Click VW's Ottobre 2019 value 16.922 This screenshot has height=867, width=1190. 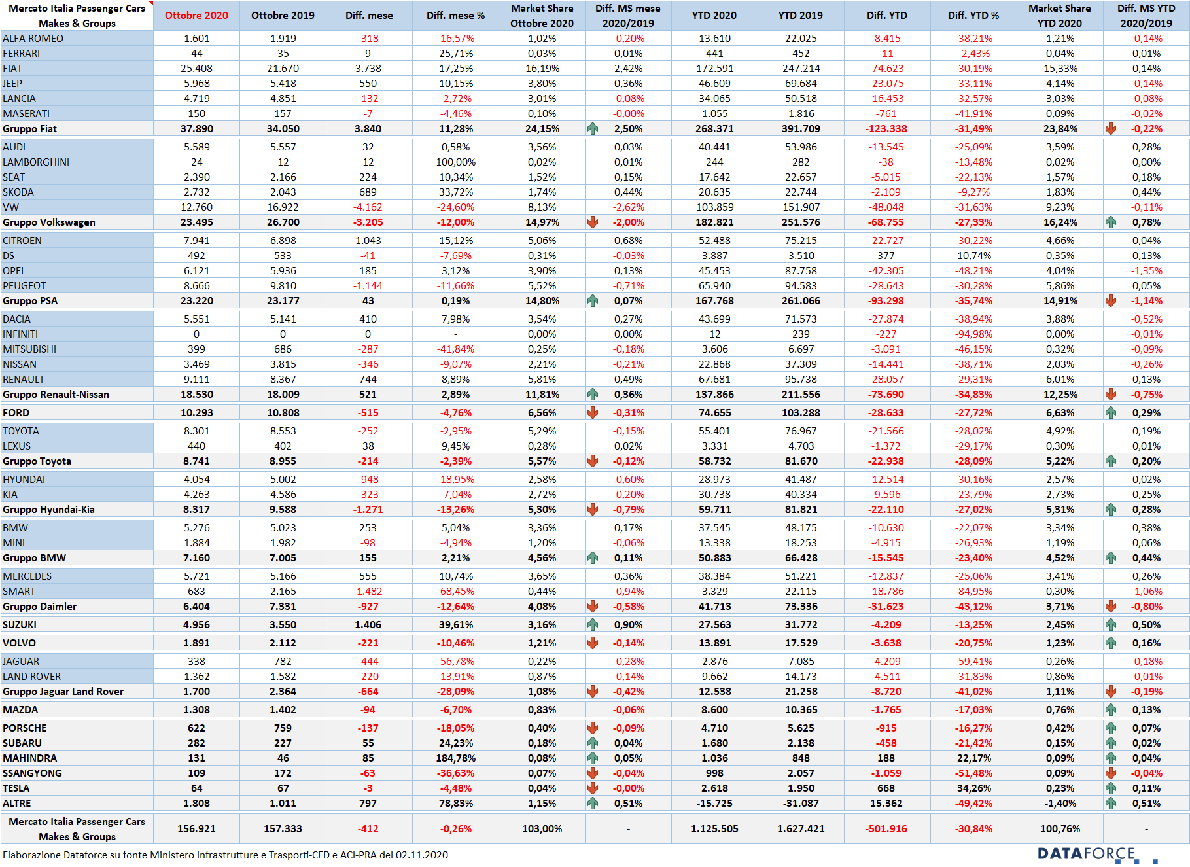[283, 207]
